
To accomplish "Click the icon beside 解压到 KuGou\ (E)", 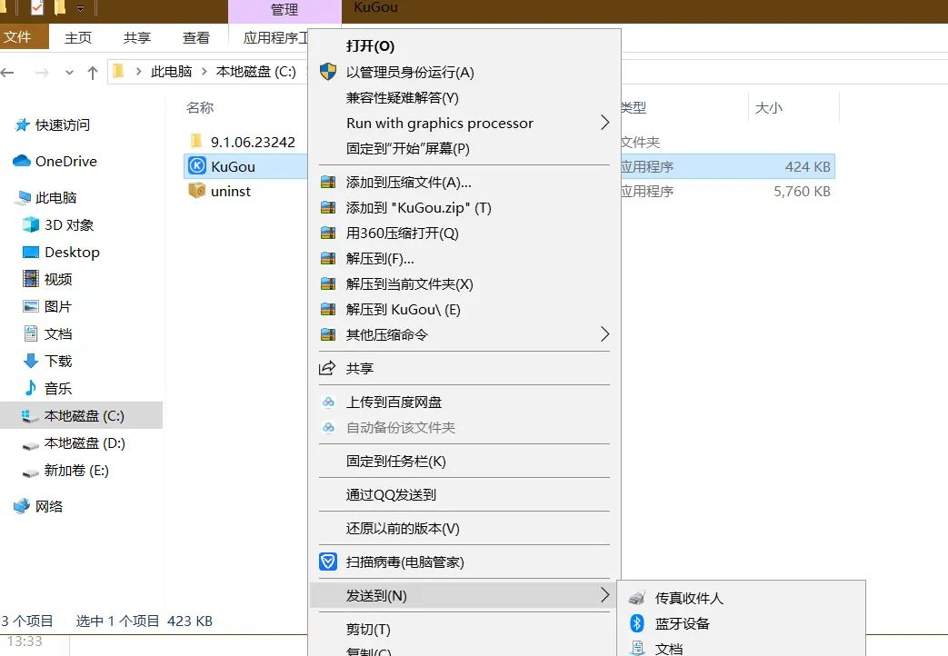I will click(328, 309).
